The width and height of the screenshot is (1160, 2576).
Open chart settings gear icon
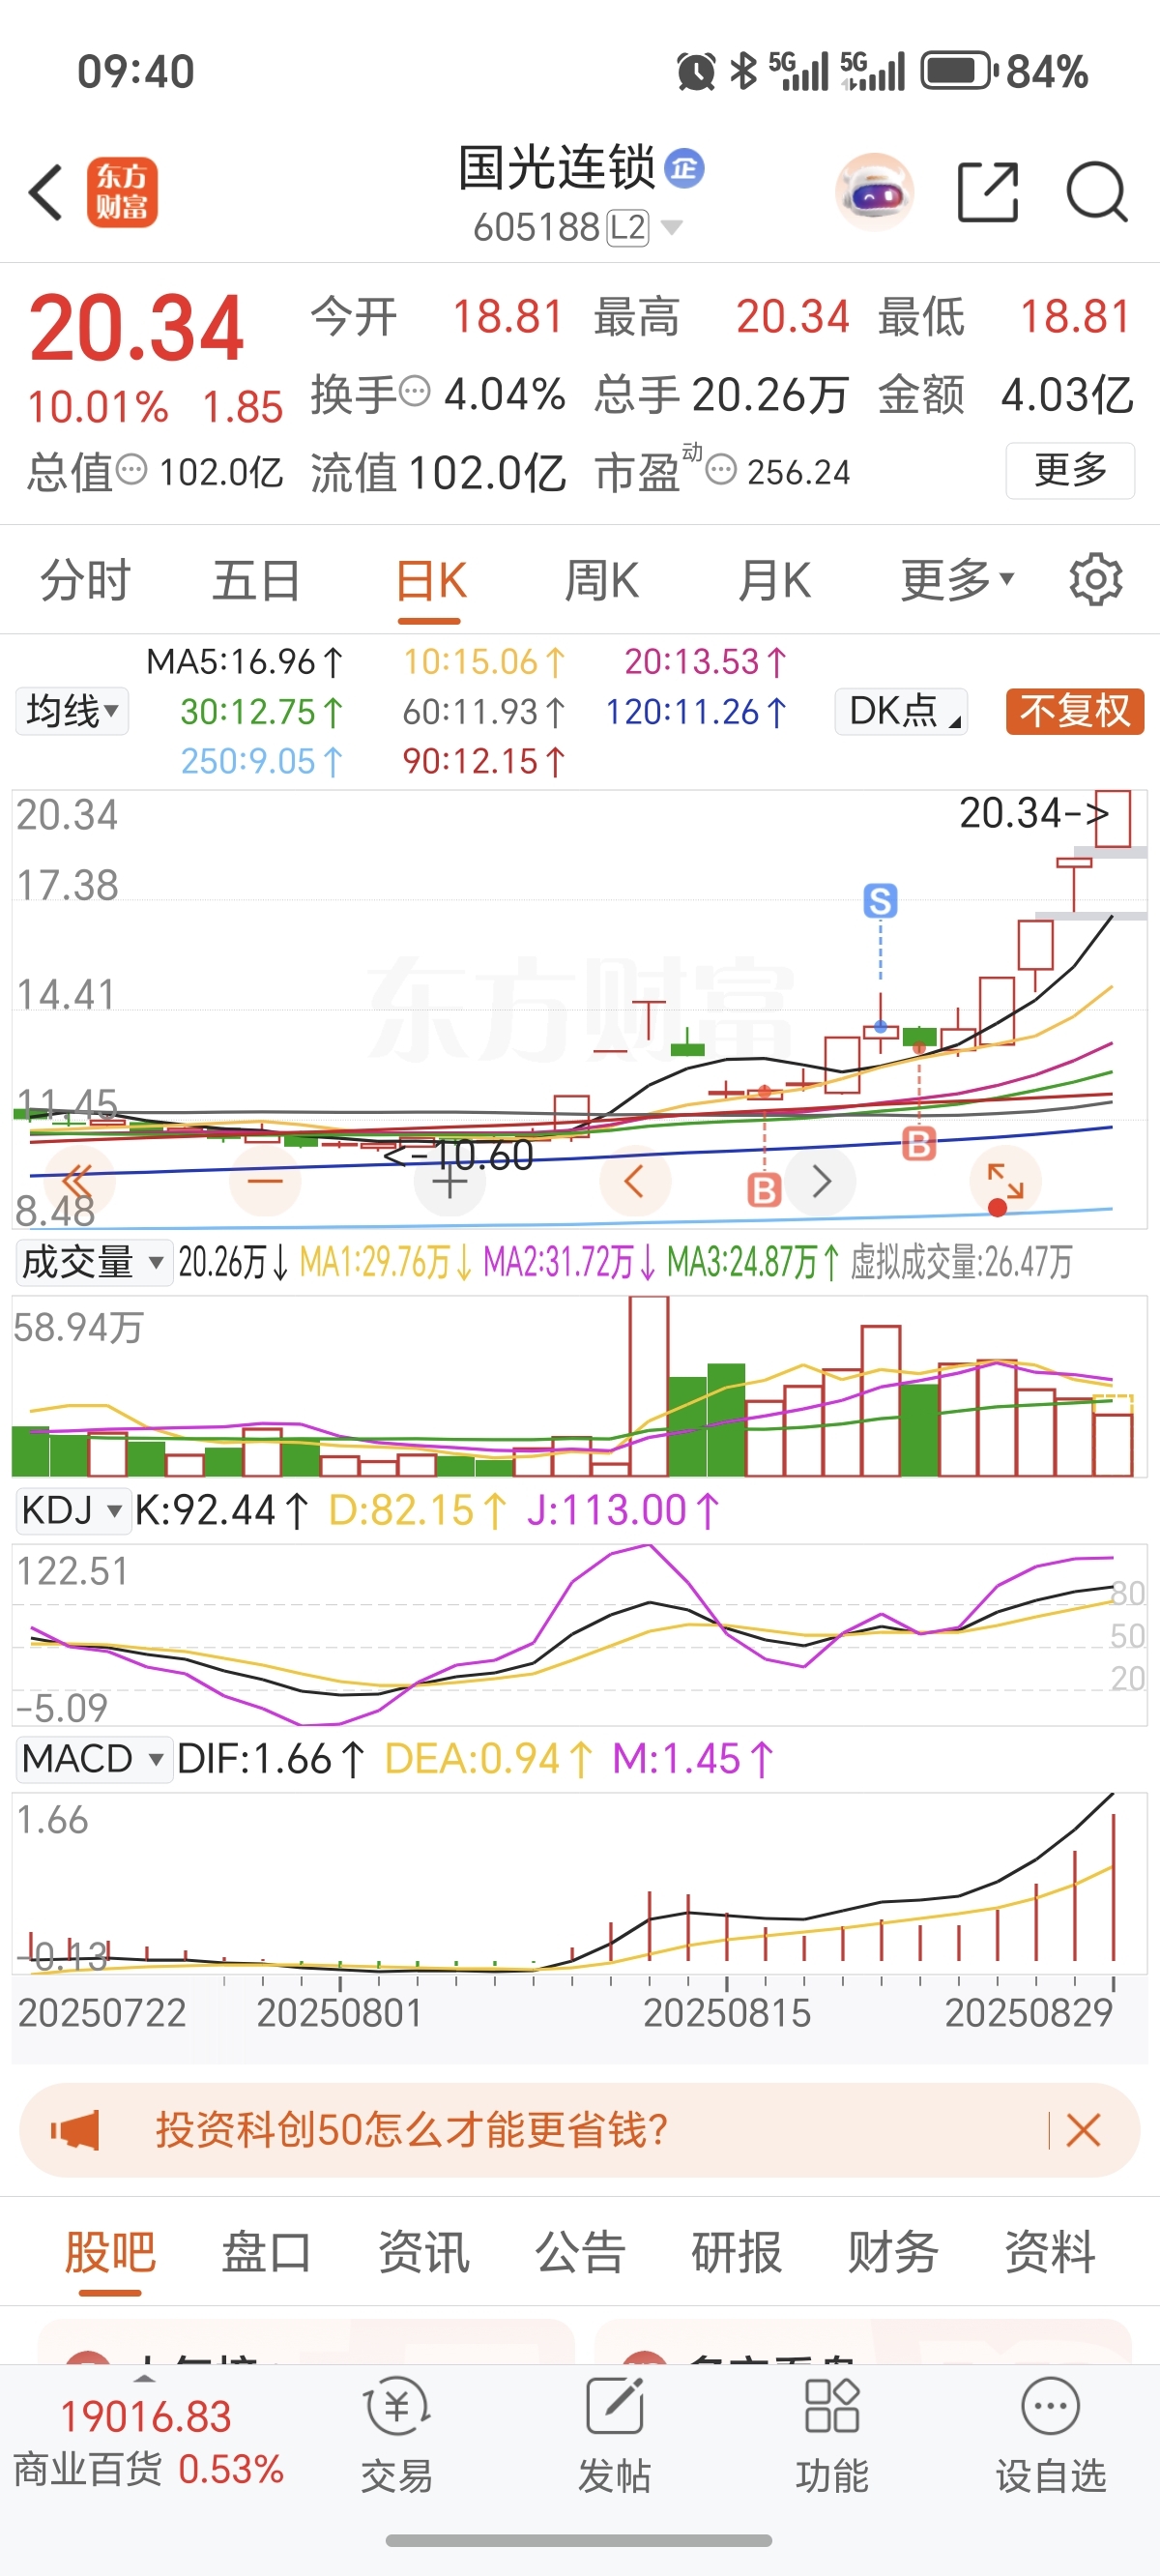click(1096, 579)
